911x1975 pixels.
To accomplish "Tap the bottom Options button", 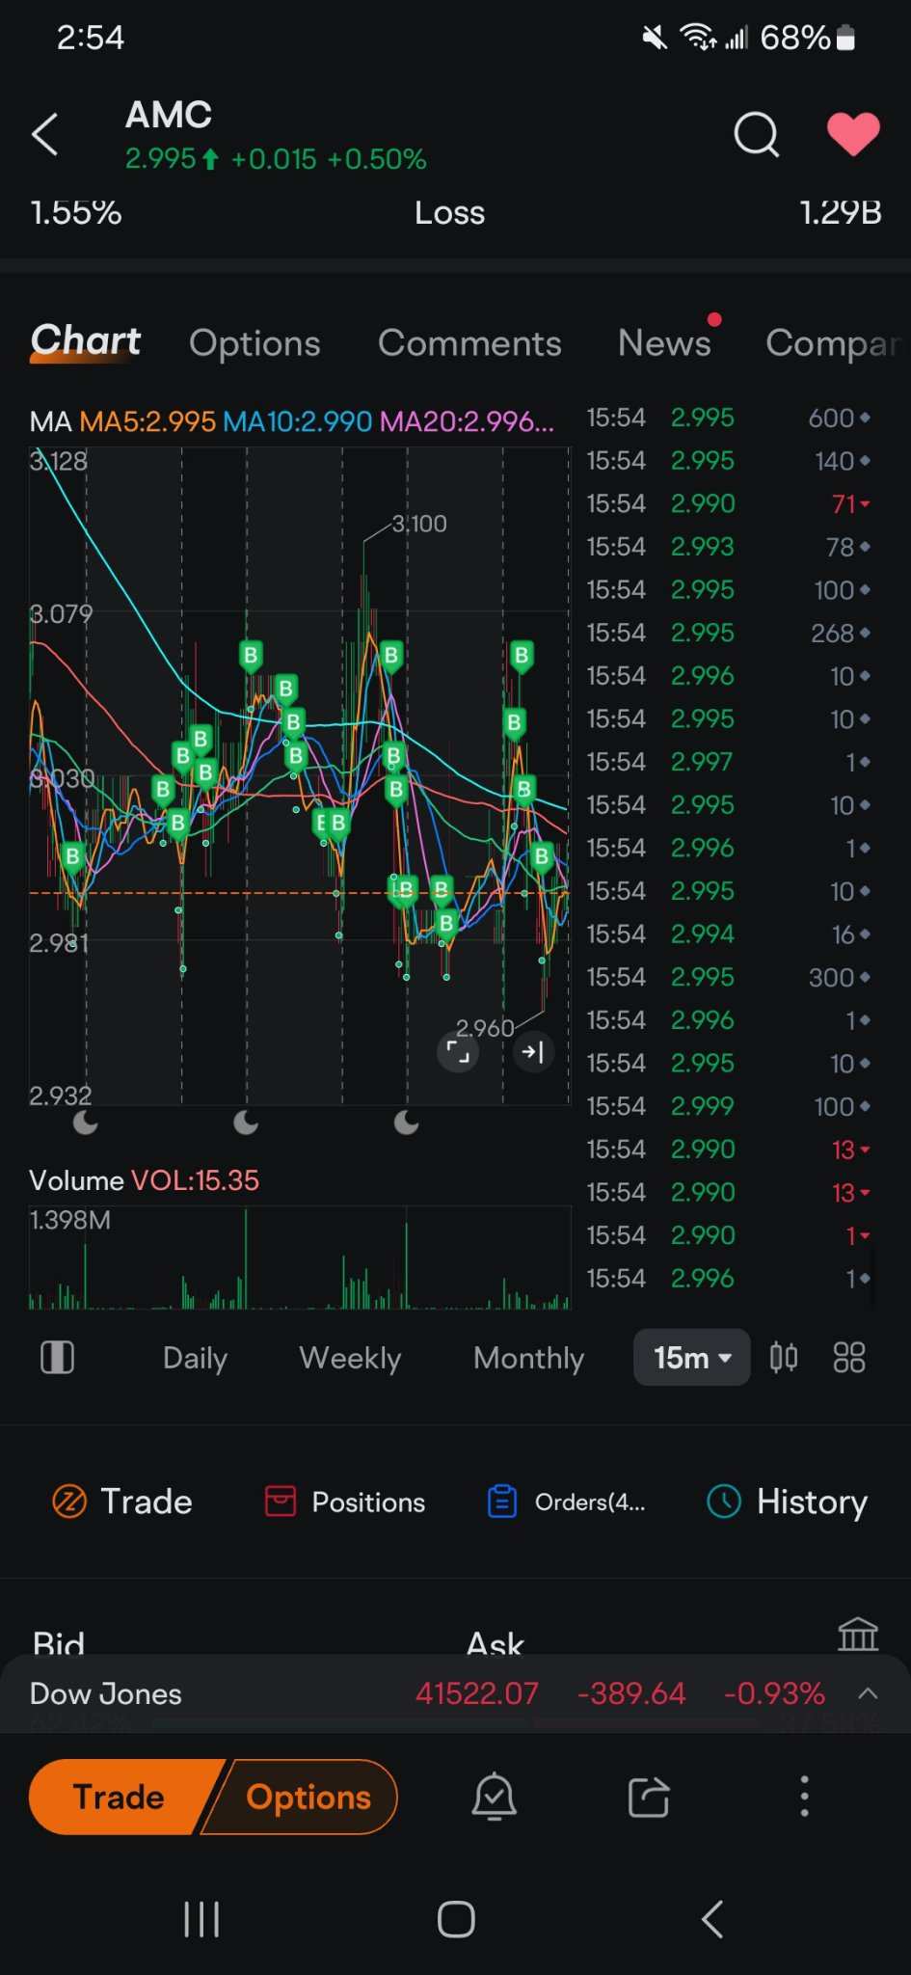I will click(x=308, y=1797).
